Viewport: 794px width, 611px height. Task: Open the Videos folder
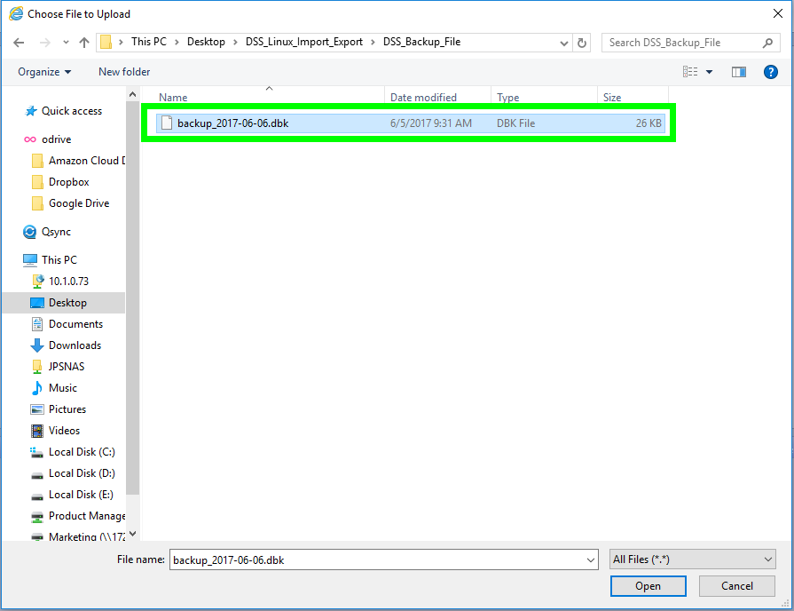coord(64,431)
